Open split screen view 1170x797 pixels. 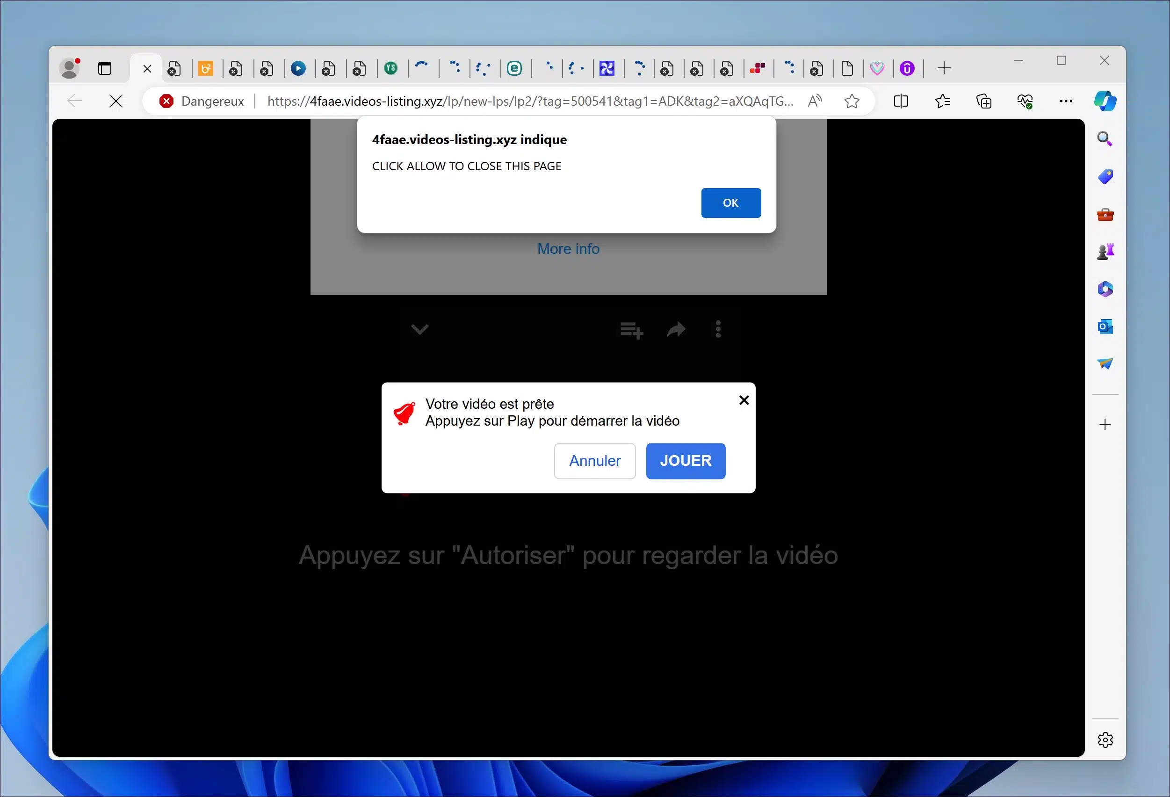[x=901, y=101]
